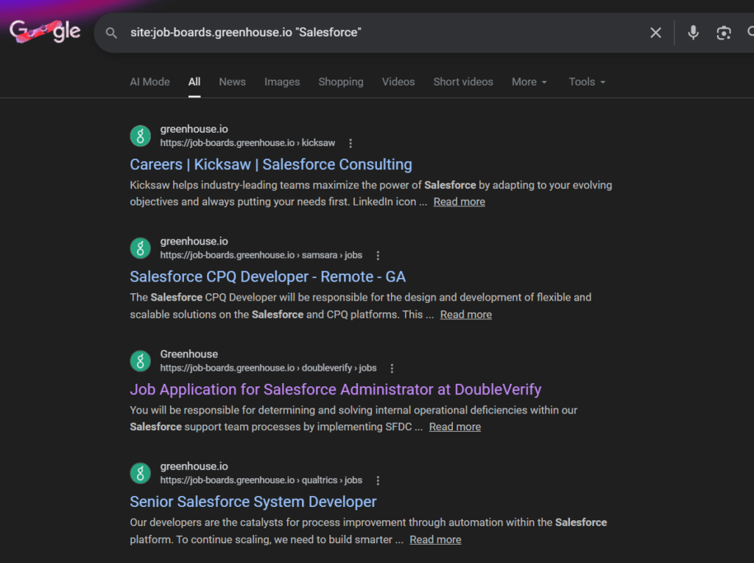754x563 pixels.
Task: Open the Tools dropdown
Action: pyautogui.click(x=587, y=82)
